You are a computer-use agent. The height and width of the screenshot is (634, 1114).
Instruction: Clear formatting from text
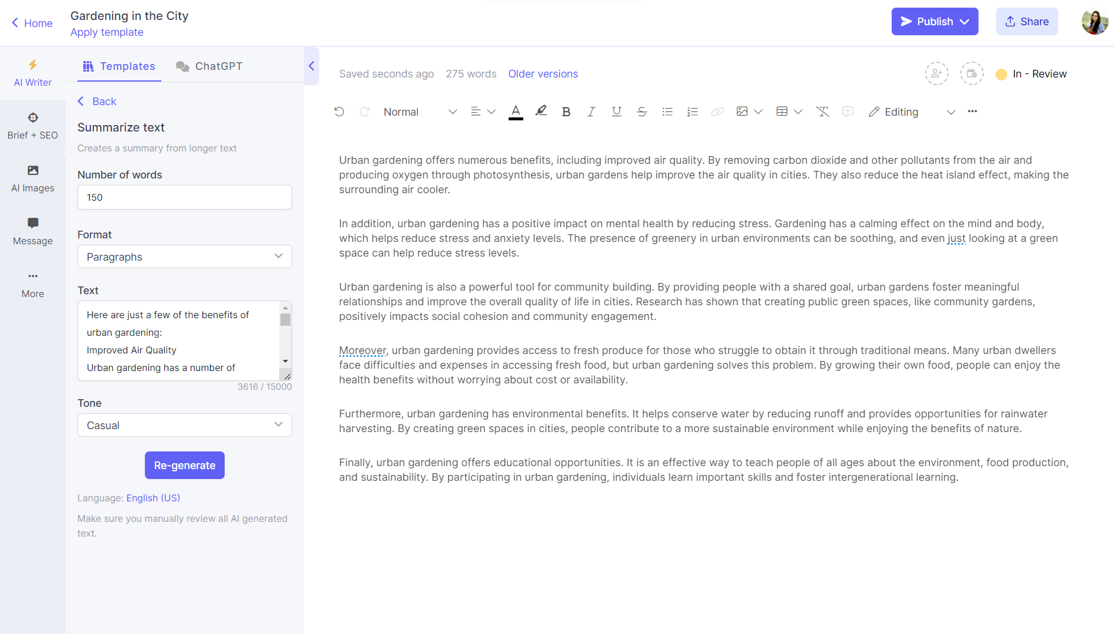tap(822, 112)
